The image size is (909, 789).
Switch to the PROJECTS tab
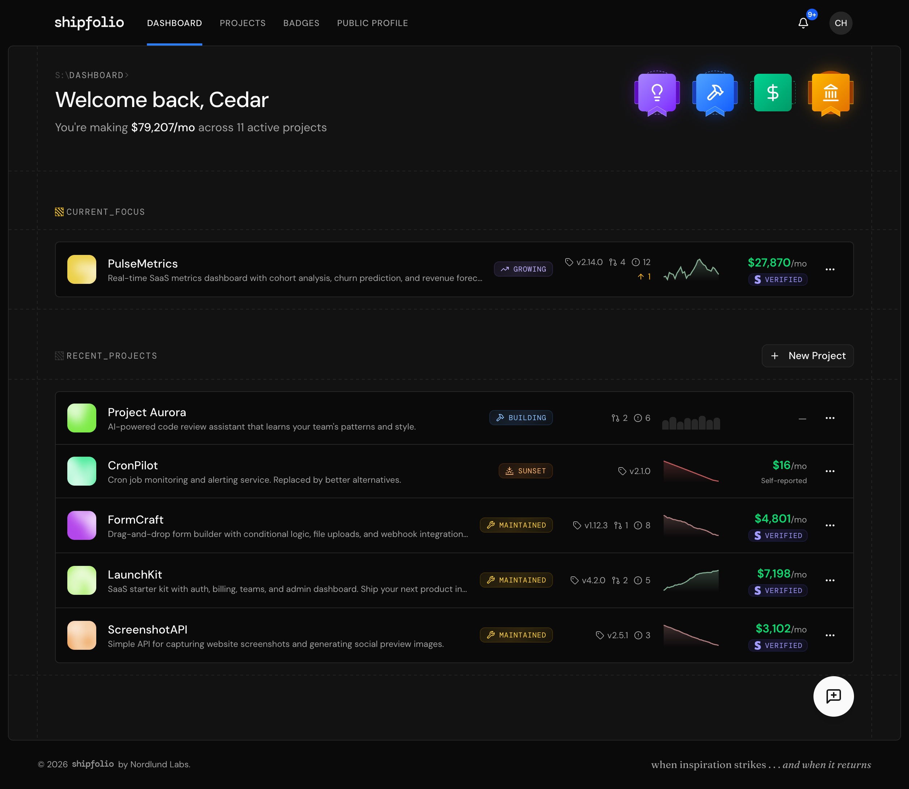click(x=242, y=23)
